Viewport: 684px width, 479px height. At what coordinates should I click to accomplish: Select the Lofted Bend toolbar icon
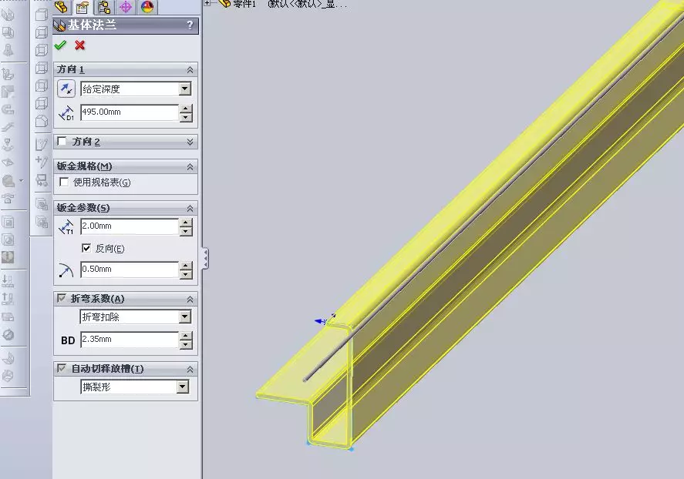point(8,50)
